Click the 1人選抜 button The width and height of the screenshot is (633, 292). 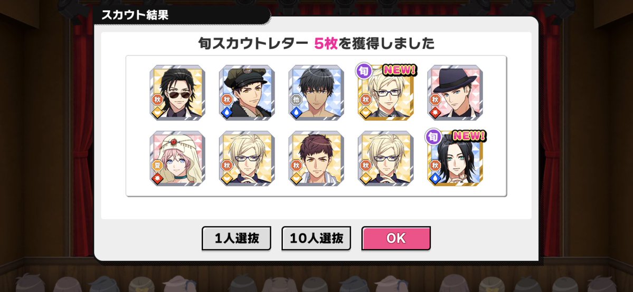pyautogui.click(x=236, y=238)
